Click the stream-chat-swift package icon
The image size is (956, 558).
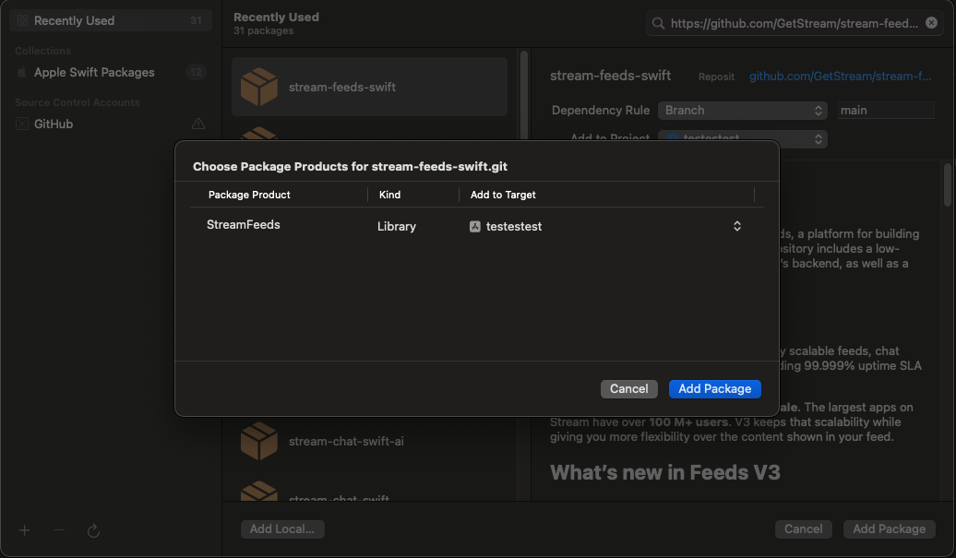pyautogui.click(x=258, y=495)
